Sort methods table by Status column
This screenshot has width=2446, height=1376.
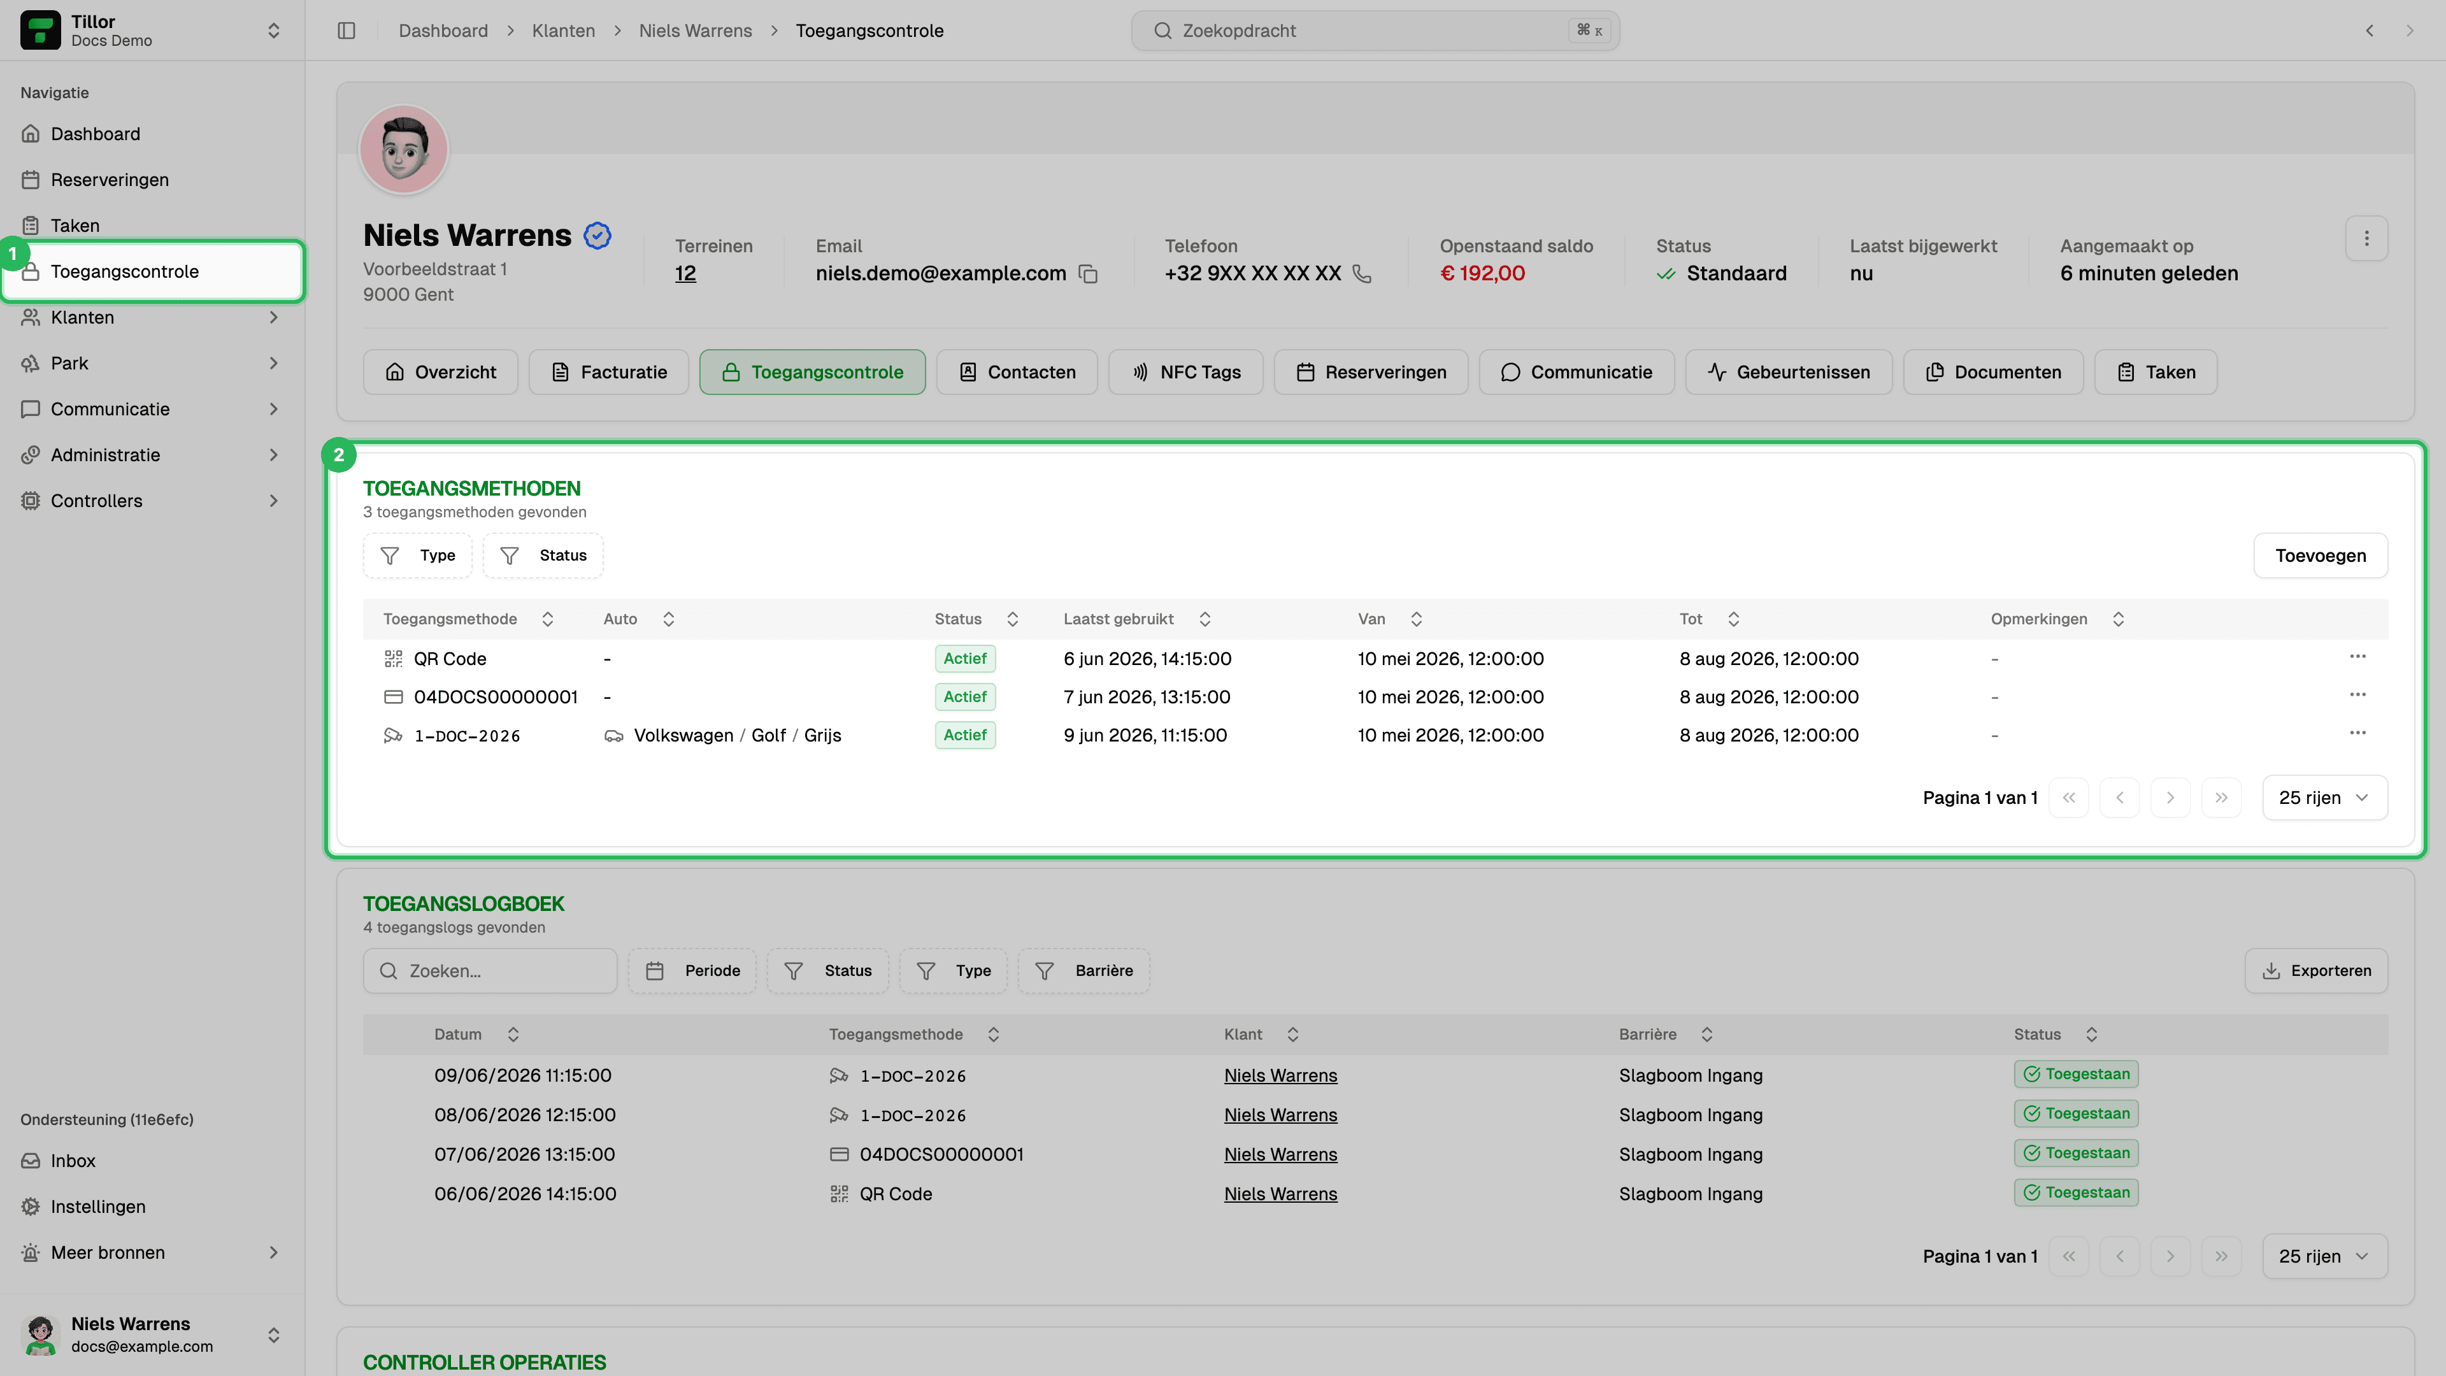tap(1012, 619)
